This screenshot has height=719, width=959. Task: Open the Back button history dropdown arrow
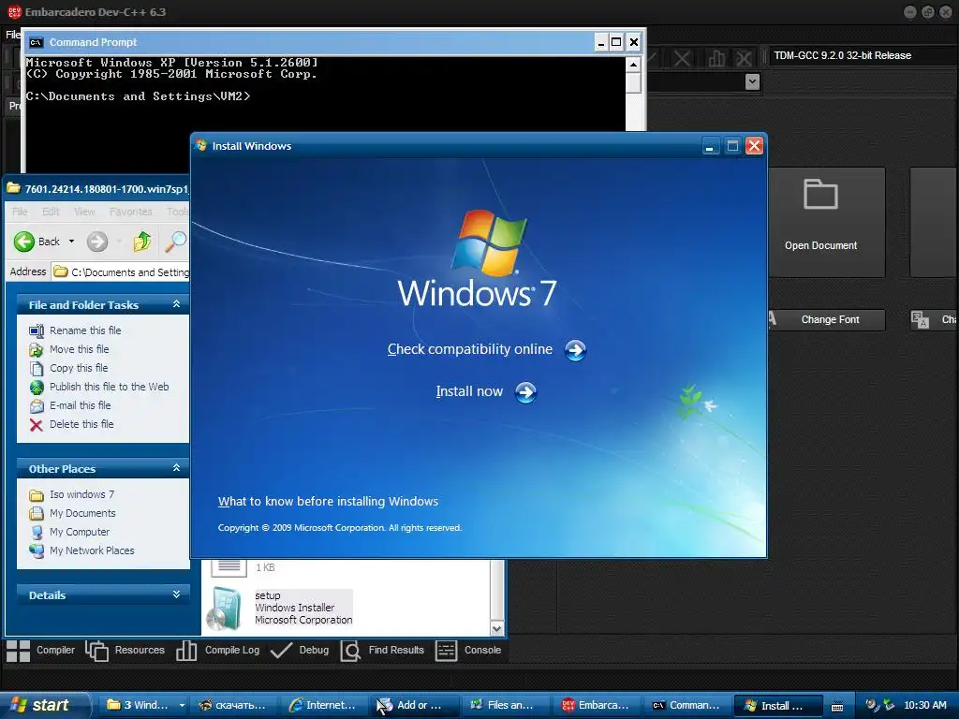click(x=71, y=242)
